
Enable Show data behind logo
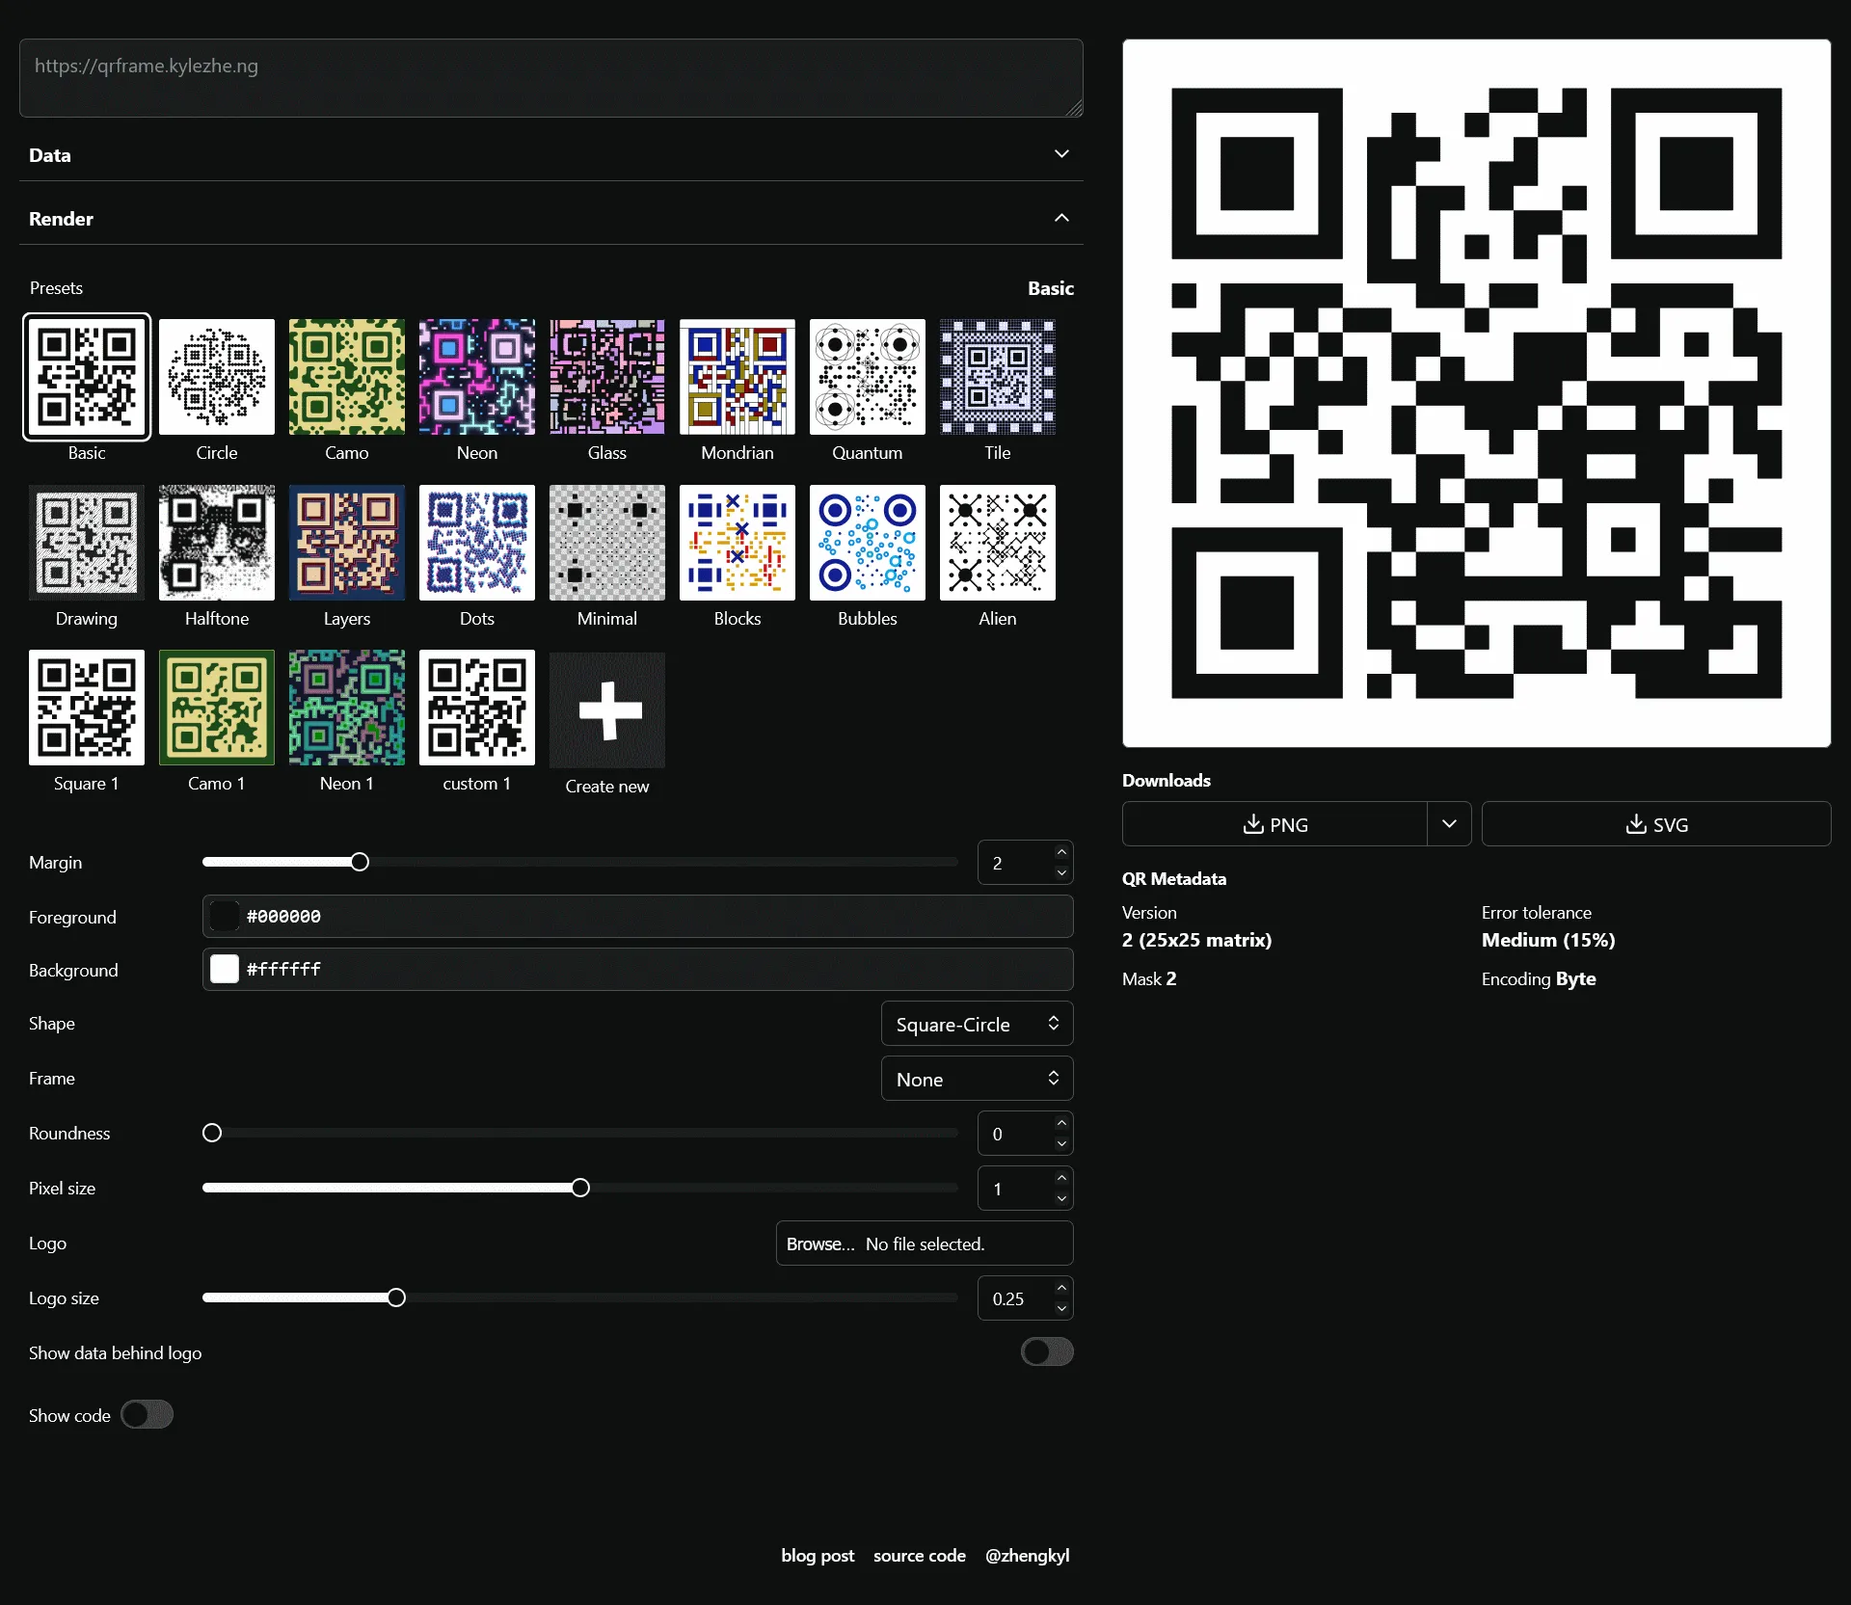1047,1352
